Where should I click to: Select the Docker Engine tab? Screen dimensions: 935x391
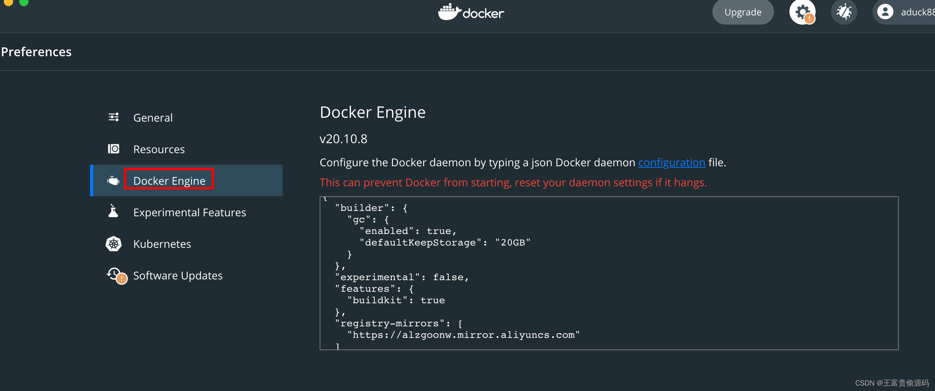[186, 180]
